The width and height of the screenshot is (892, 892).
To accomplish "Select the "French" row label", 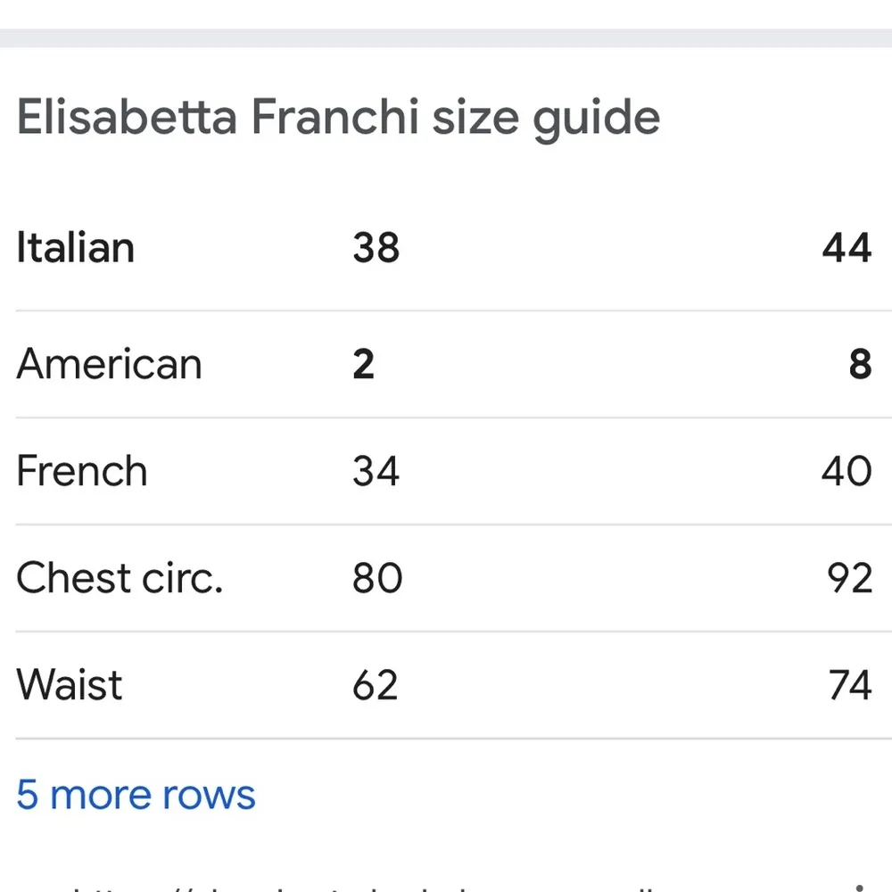I will [82, 471].
